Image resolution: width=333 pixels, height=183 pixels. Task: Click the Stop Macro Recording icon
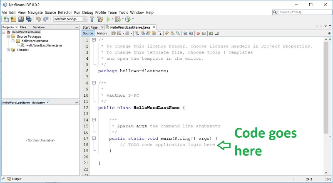point(204,34)
